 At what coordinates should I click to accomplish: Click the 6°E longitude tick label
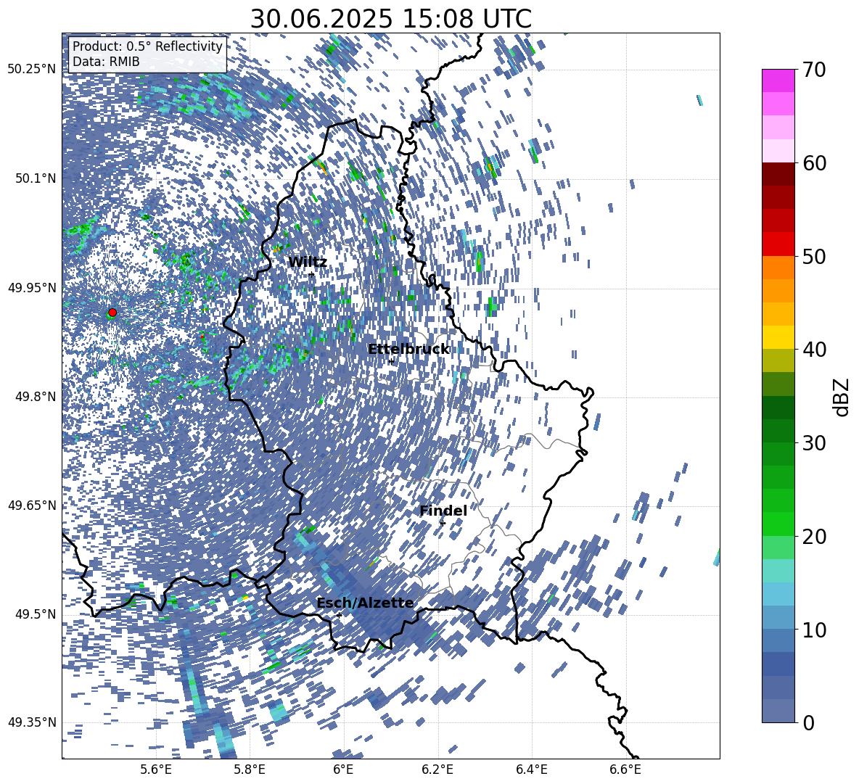coord(343,769)
